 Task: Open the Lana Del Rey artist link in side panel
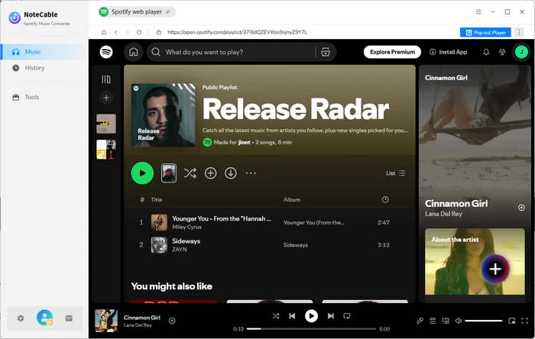(x=443, y=214)
